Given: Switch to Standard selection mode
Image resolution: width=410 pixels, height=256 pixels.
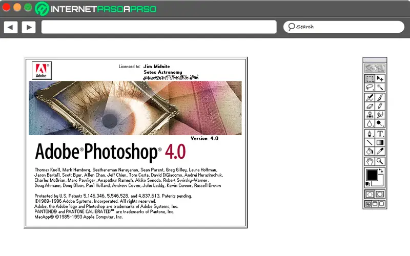Looking at the screenshot, I should 370,195.
